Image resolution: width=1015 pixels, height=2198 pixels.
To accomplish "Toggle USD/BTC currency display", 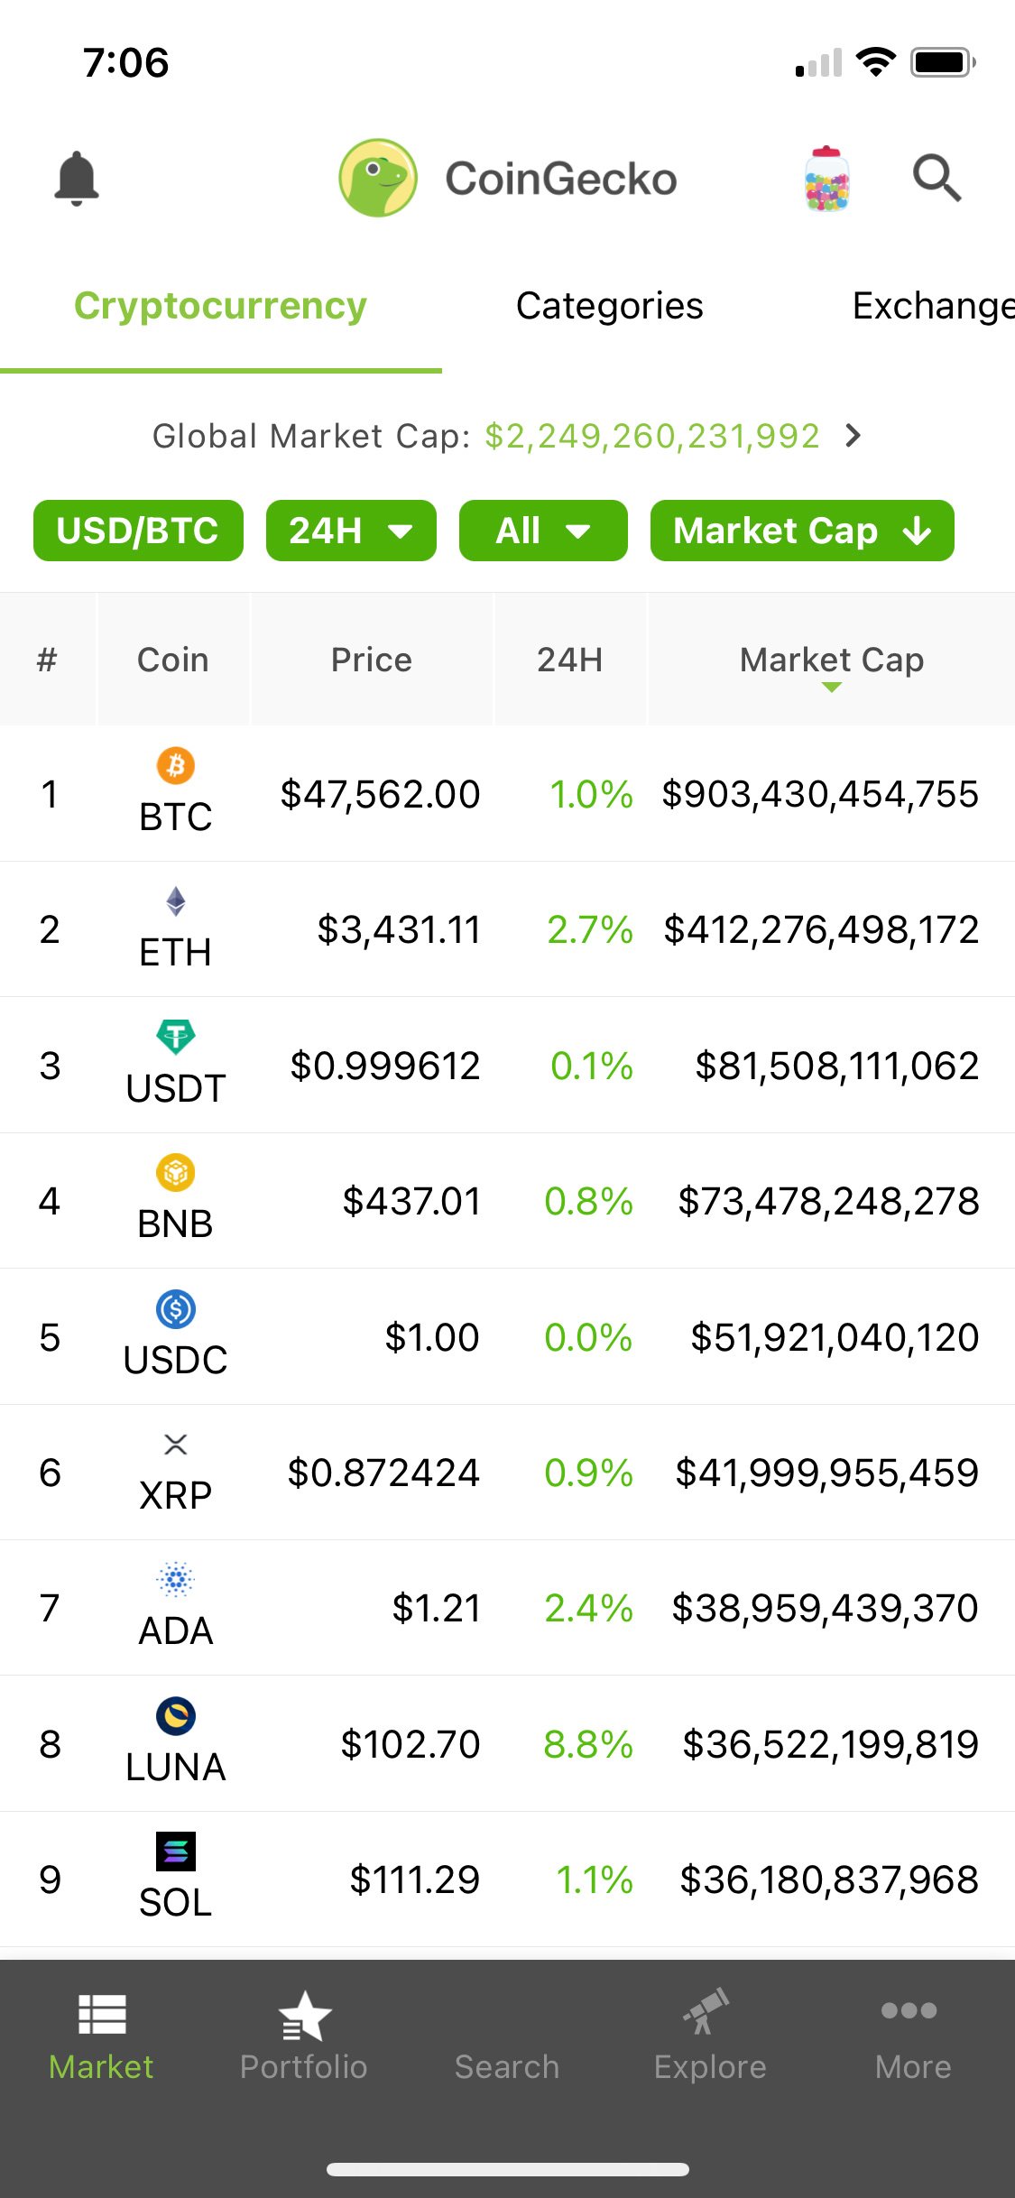I will coord(138,531).
